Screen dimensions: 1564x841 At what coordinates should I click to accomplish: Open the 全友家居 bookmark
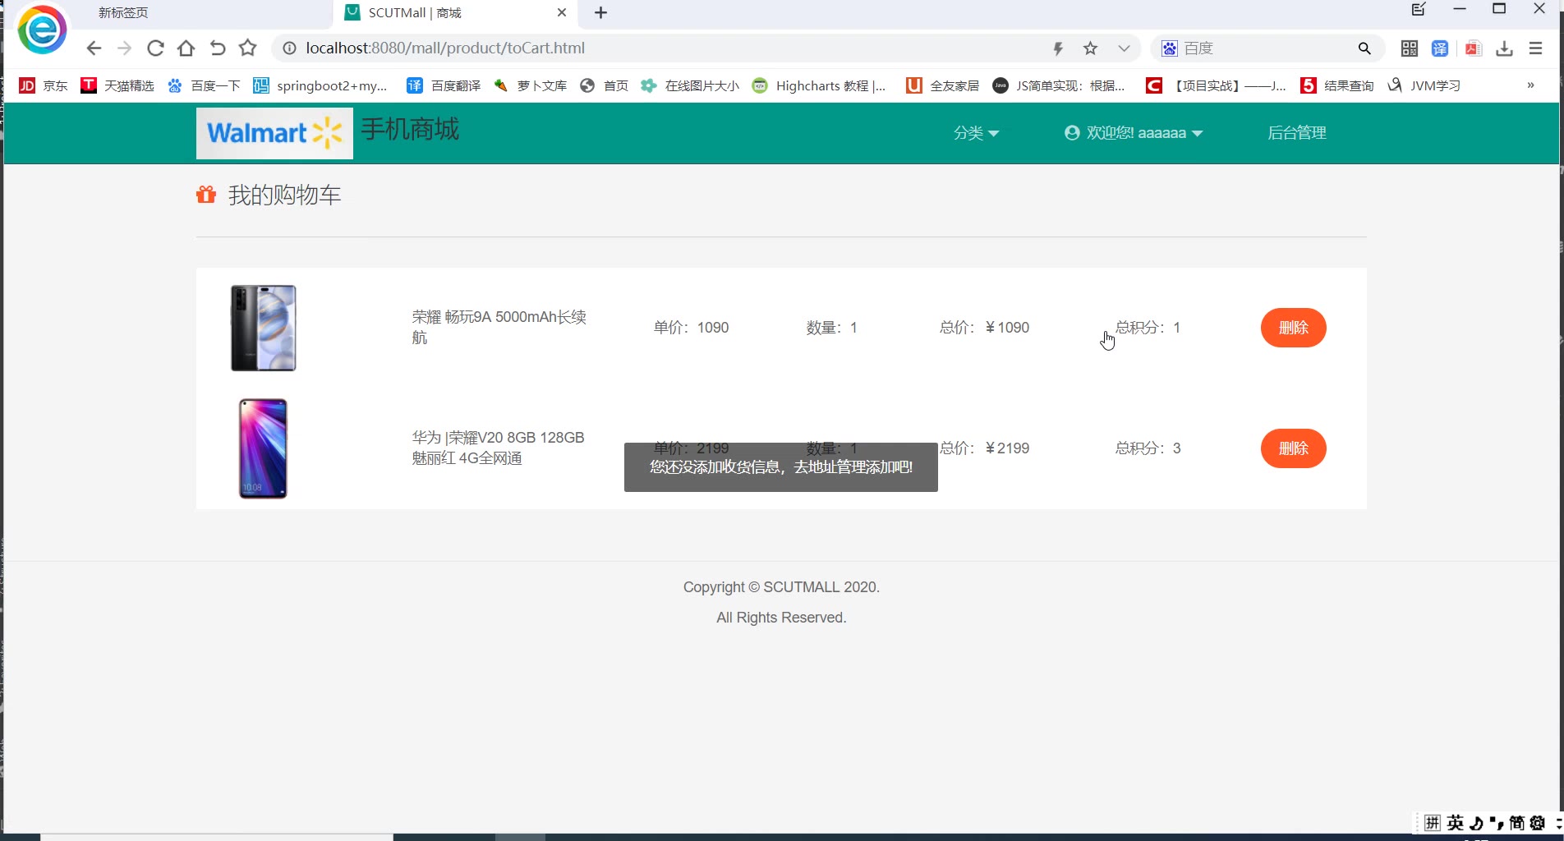tap(942, 85)
